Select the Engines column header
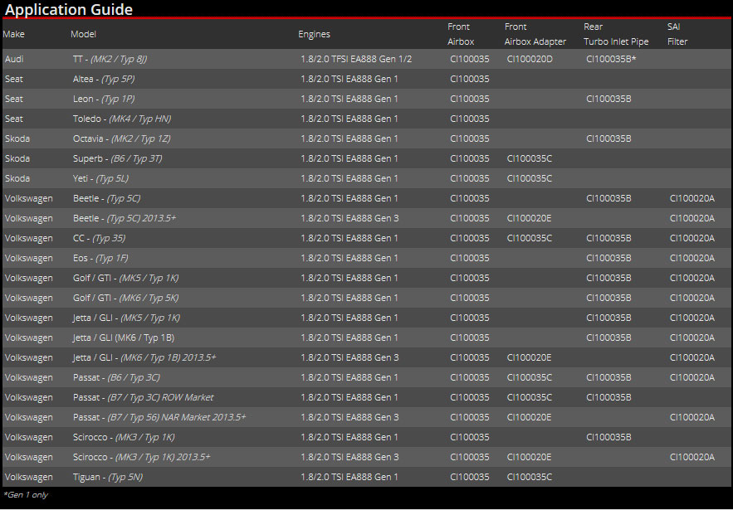The width and height of the screenshot is (733, 510). pyautogui.click(x=314, y=34)
